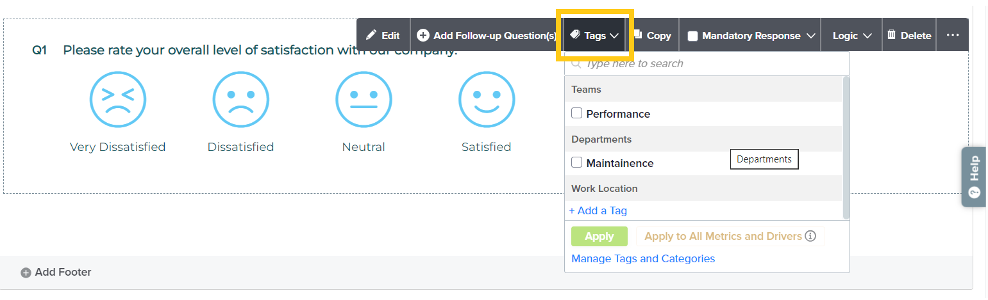Image resolution: width=988 pixels, height=300 pixels.
Task: Toggle the Mandatory Response checkbox
Action: click(x=692, y=36)
